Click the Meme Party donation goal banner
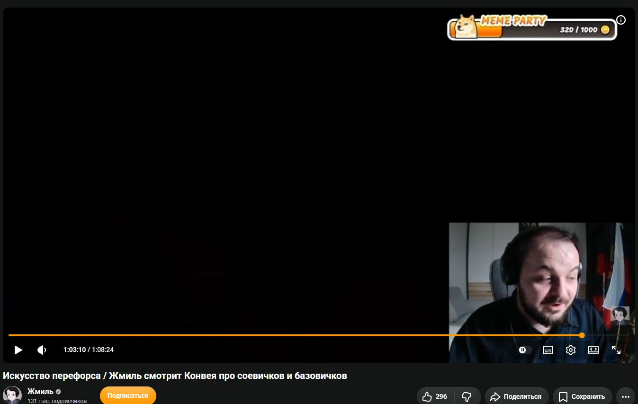The height and width of the screenshot is (404, 638). (531, 28)
